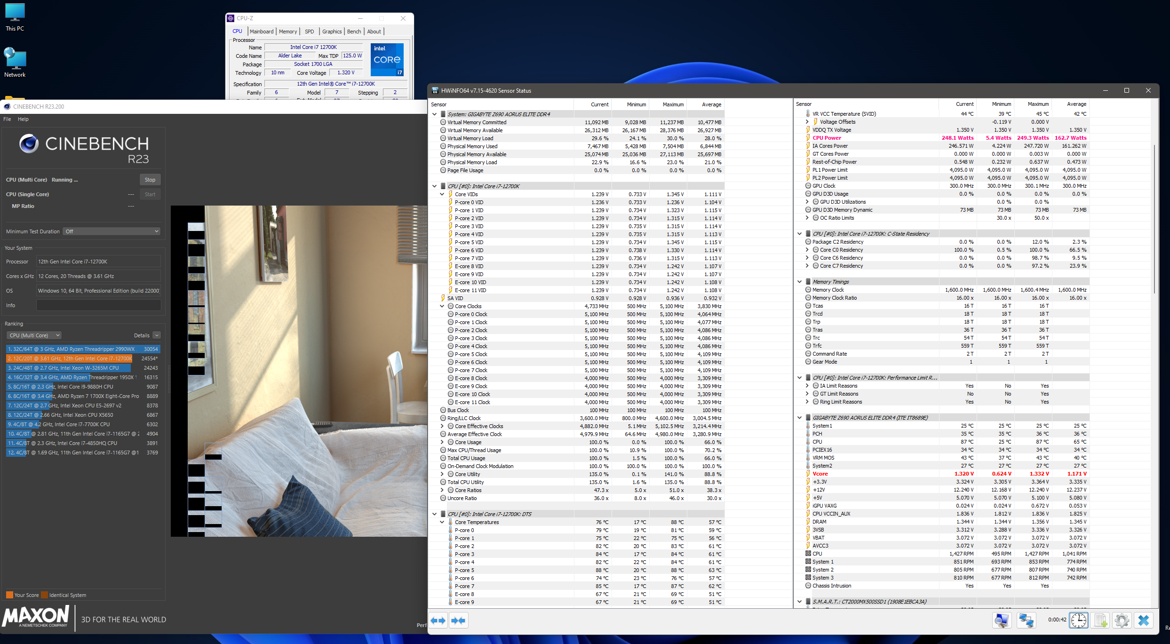Reset sensor timer via clock icon
The height and width of the screenshot is (644, 1170).
coord(1078,620)
